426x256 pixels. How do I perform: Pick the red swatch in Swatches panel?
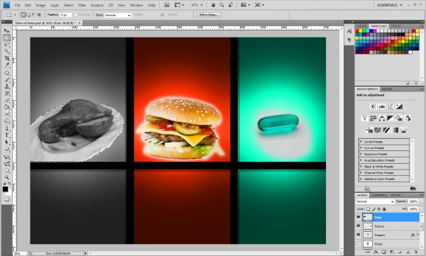coord(357,31)
